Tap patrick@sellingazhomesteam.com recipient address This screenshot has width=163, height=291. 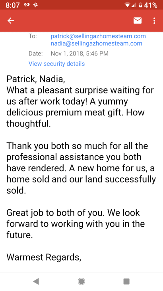tap(98, 36)
